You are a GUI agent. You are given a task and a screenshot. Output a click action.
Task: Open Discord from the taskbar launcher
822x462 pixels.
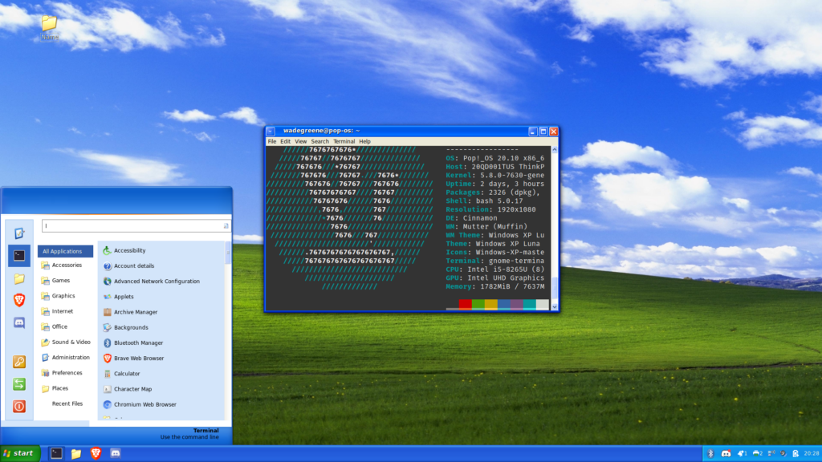(x=116, y=453)
